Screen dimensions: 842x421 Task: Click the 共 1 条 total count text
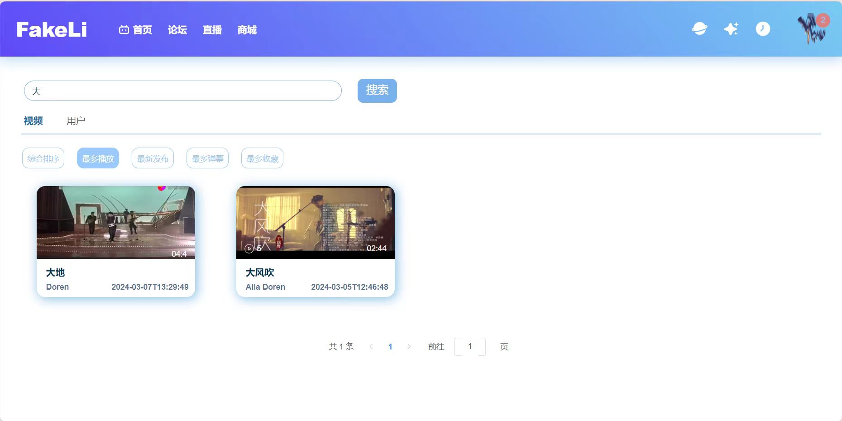(x=341, y=346)
